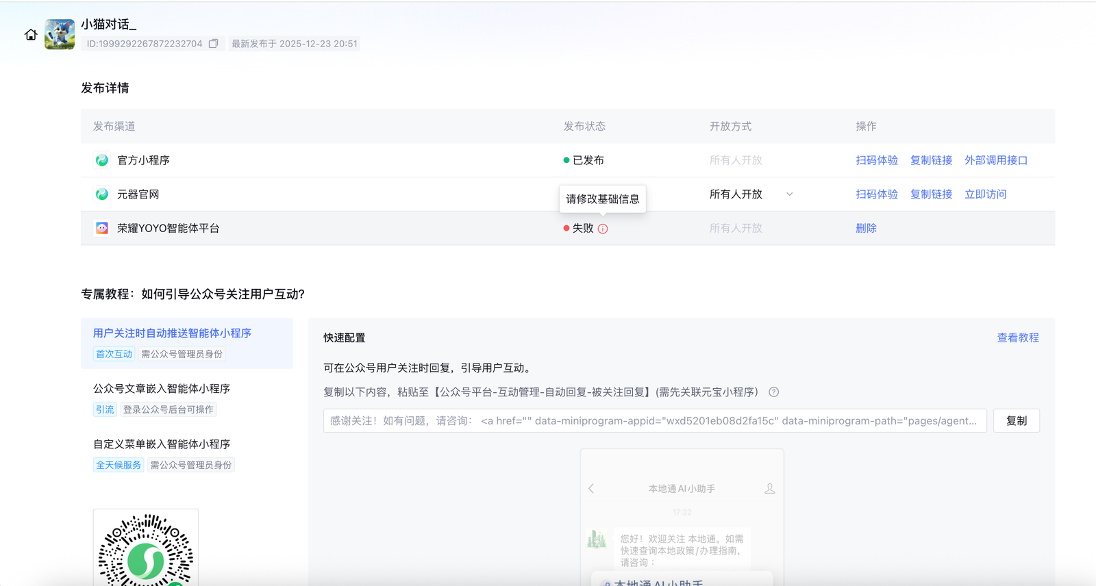The height and width of the screenshot is (586, 1096).
Task: Click the auto-reply text input field
Action: 654,420
